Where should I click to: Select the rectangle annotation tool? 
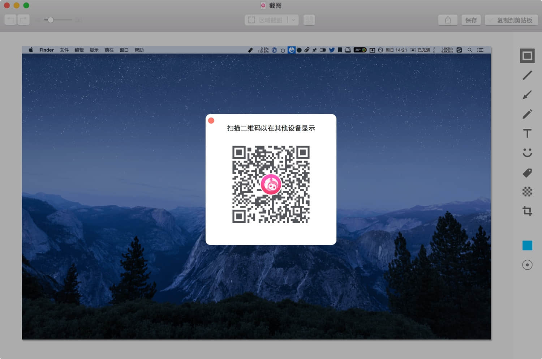pos(527,56)
